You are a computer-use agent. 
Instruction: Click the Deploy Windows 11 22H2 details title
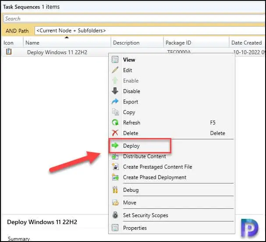click(x=42, y=222)
